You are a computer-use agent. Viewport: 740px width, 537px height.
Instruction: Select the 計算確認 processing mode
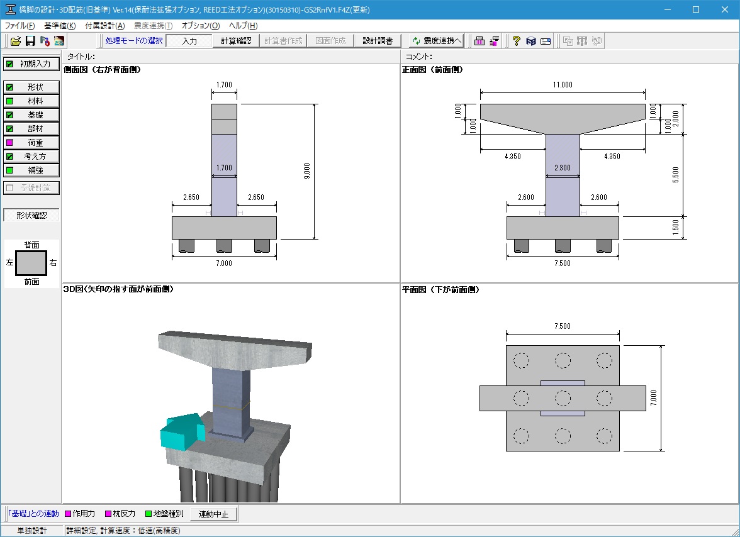pos(236,41)
